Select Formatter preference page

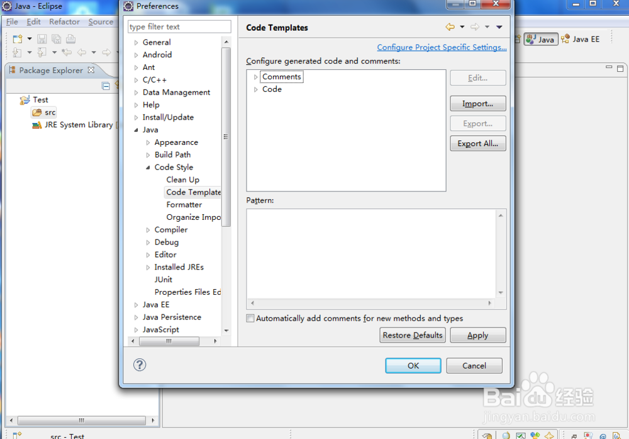tap(184, 205)
